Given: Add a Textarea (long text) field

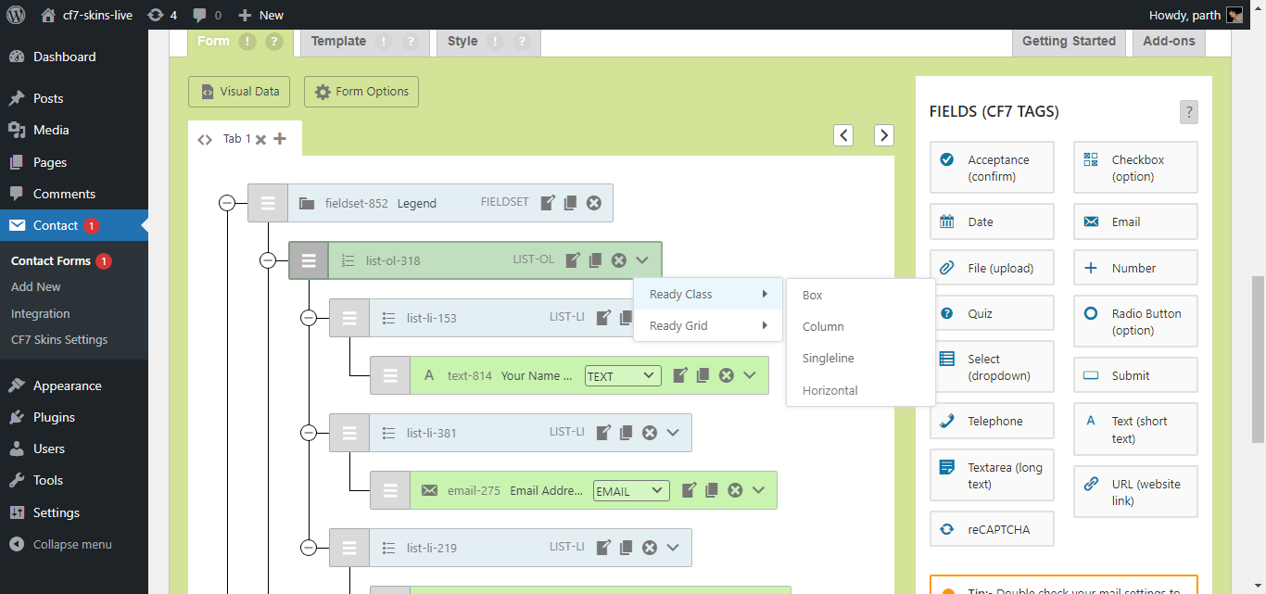Looking at the screenshot, I should click(992, 475).
